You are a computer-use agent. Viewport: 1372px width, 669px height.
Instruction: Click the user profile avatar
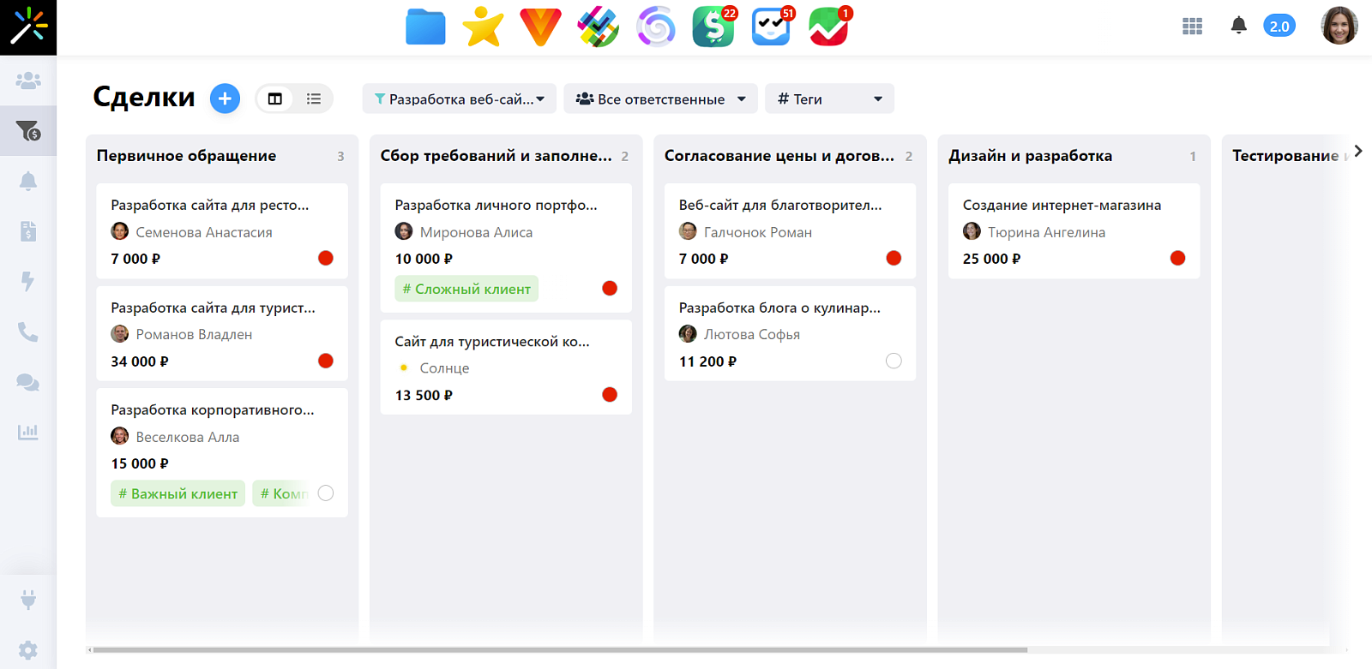pyautogui.click(x=1339, y=26)
